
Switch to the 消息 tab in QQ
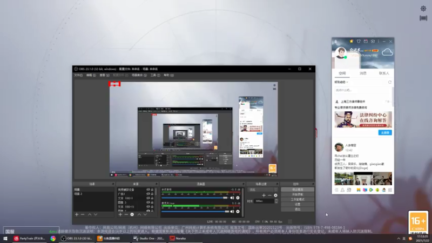(363, 73)
